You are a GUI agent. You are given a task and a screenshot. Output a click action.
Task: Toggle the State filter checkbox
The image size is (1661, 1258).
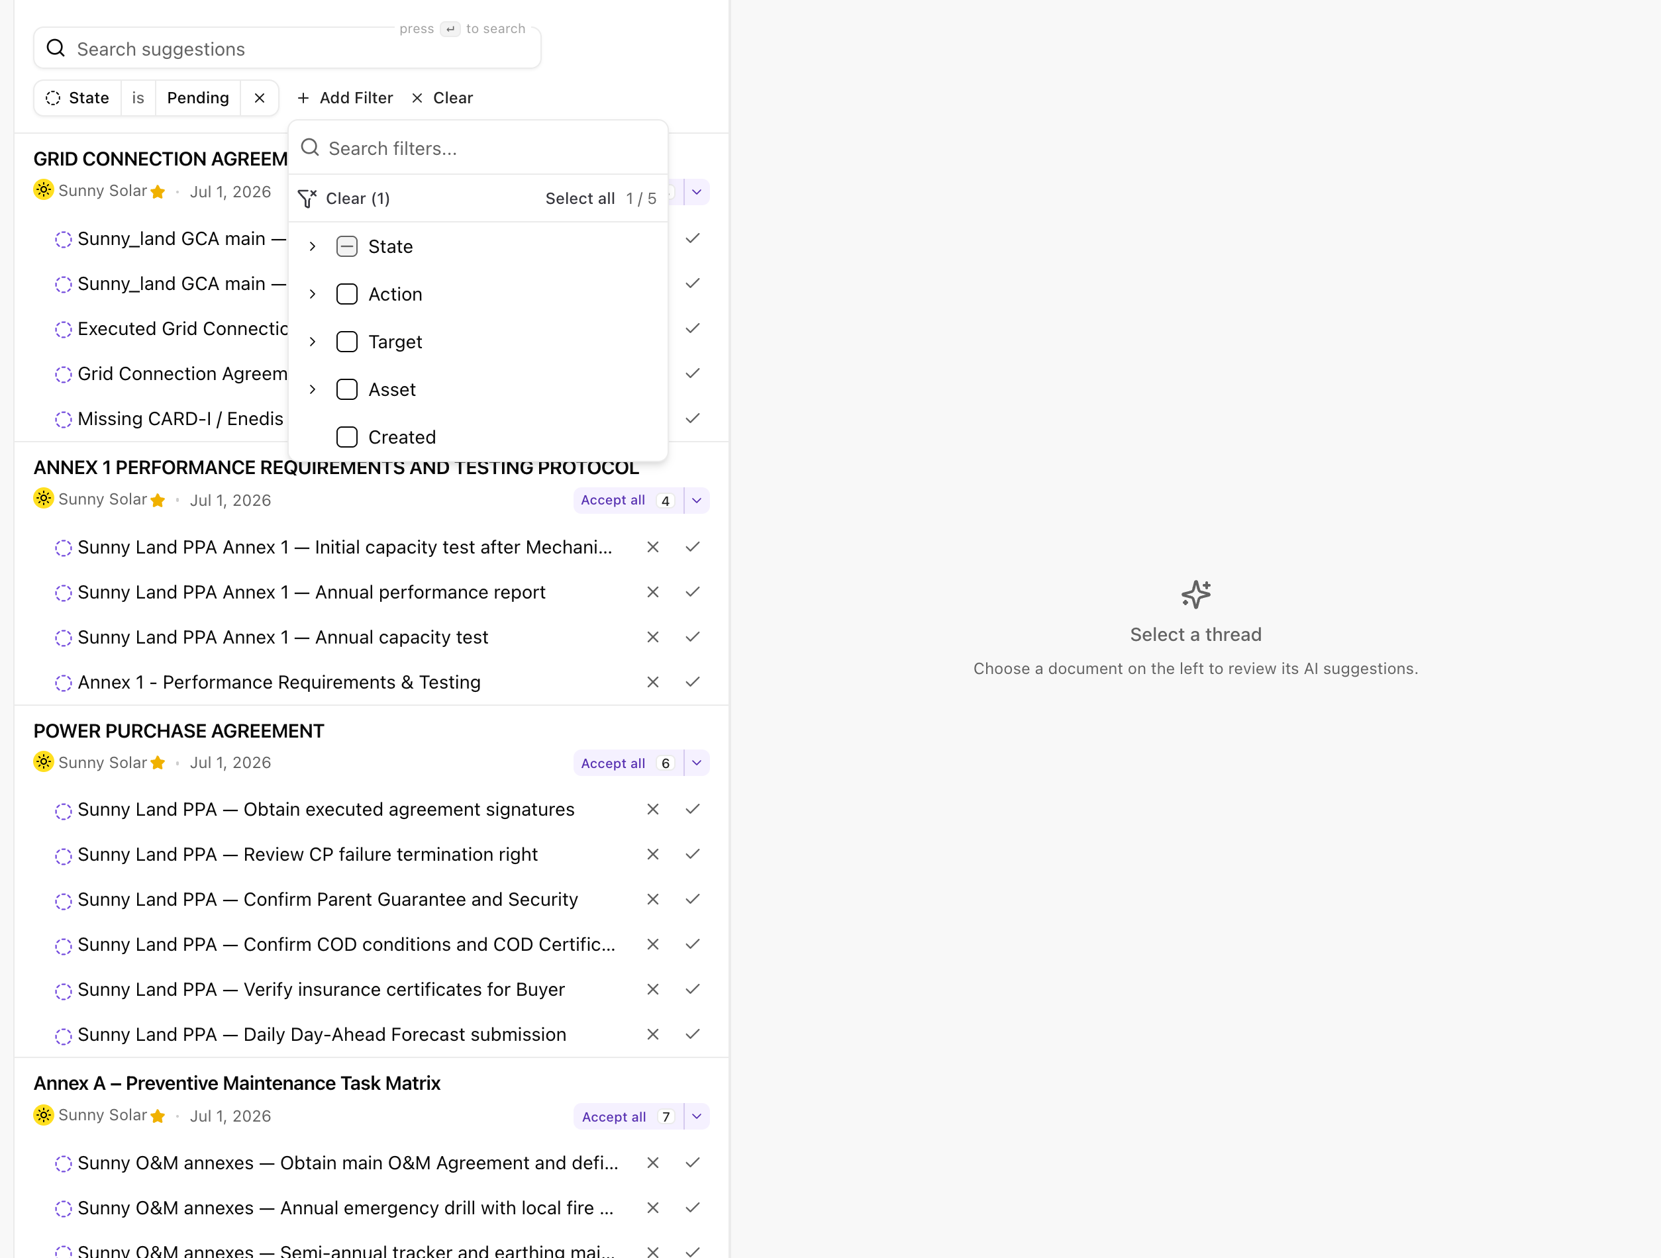(x=347, y=246)
